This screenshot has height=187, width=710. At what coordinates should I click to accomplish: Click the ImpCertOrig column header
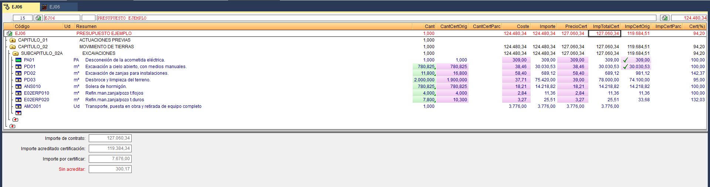pyautogui.click(x=636, y=27)
